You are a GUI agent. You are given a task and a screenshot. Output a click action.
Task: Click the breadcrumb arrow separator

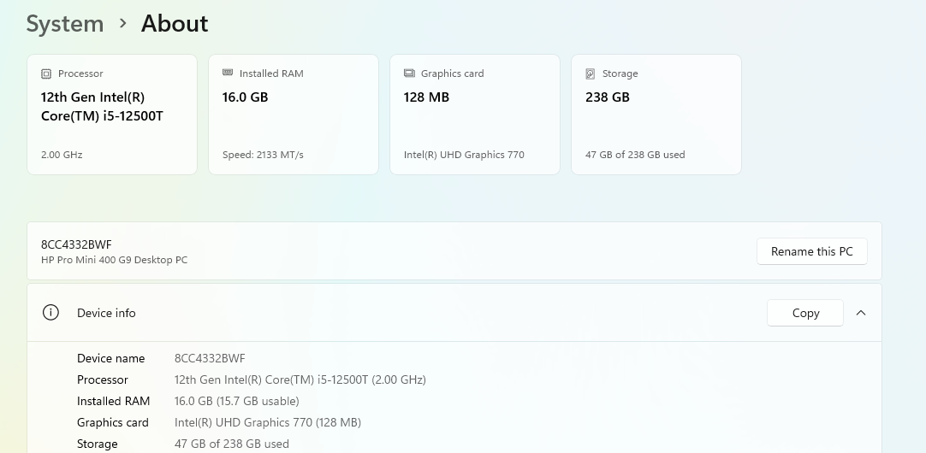click(123, 24)
